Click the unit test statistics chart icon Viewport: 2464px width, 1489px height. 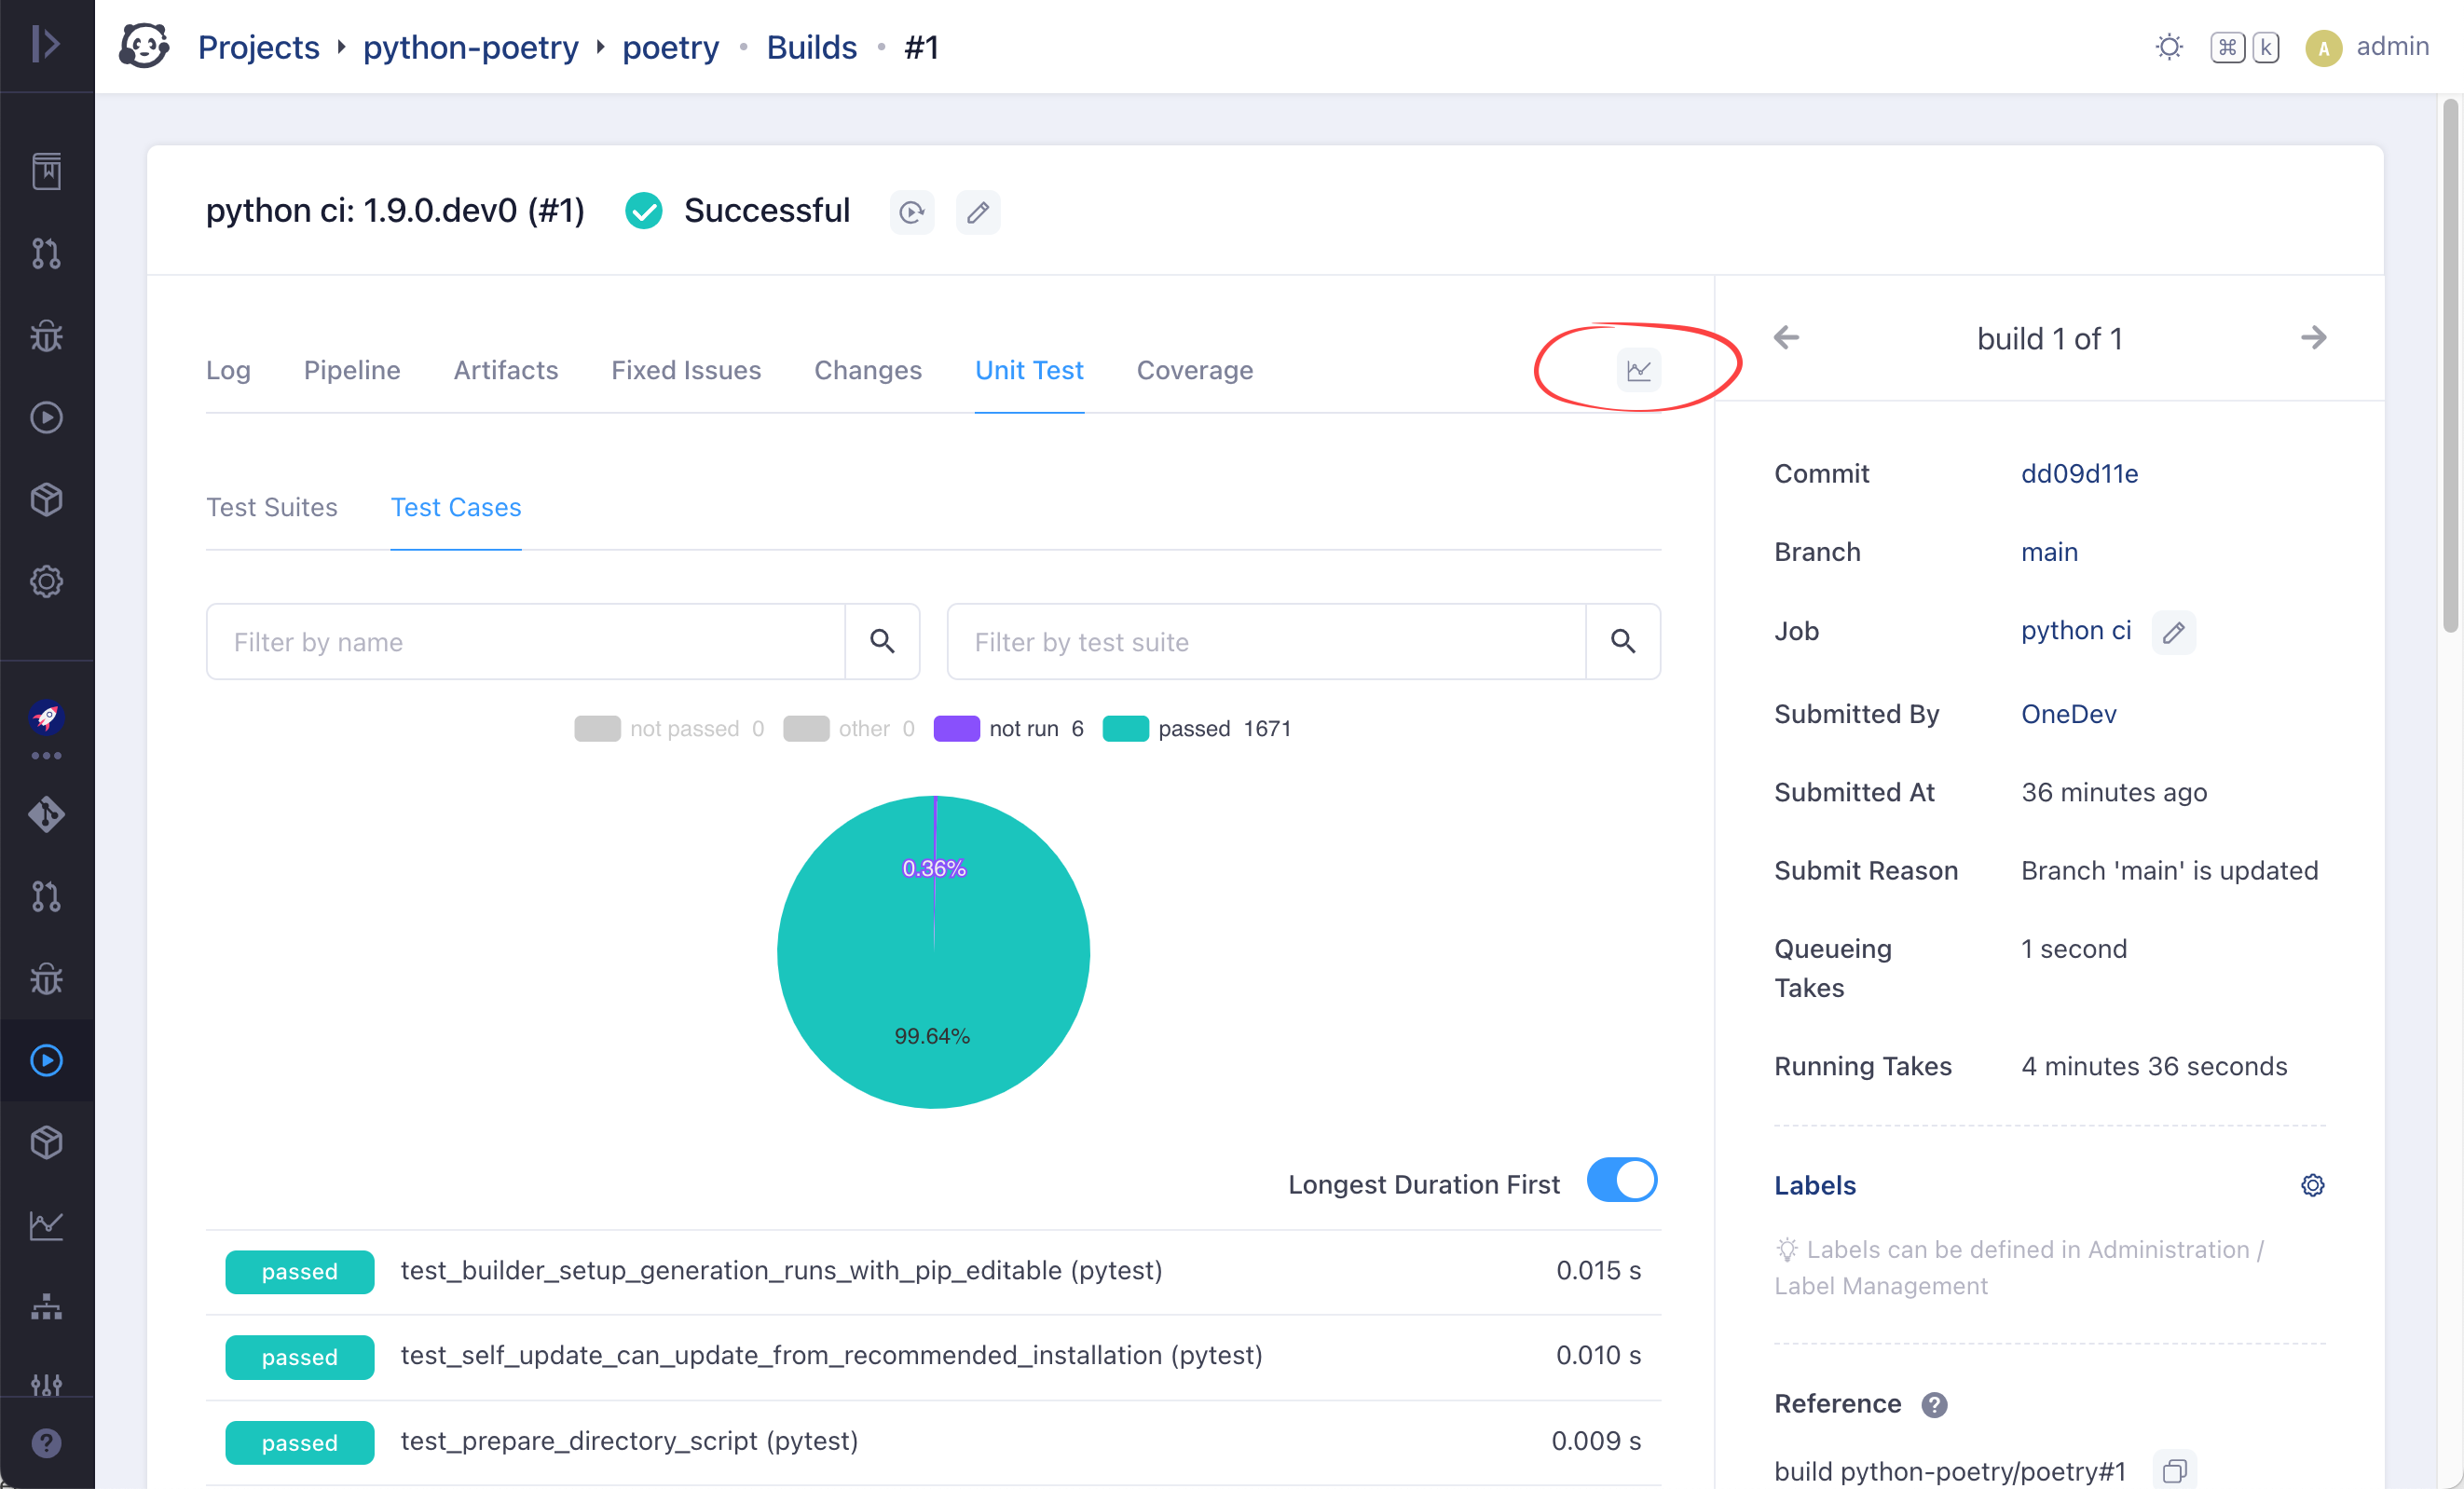click(1638, 370)
